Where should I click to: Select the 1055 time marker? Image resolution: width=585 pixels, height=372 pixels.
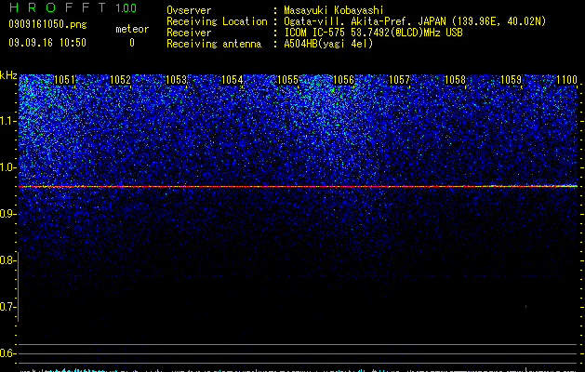tap(288, 80)
